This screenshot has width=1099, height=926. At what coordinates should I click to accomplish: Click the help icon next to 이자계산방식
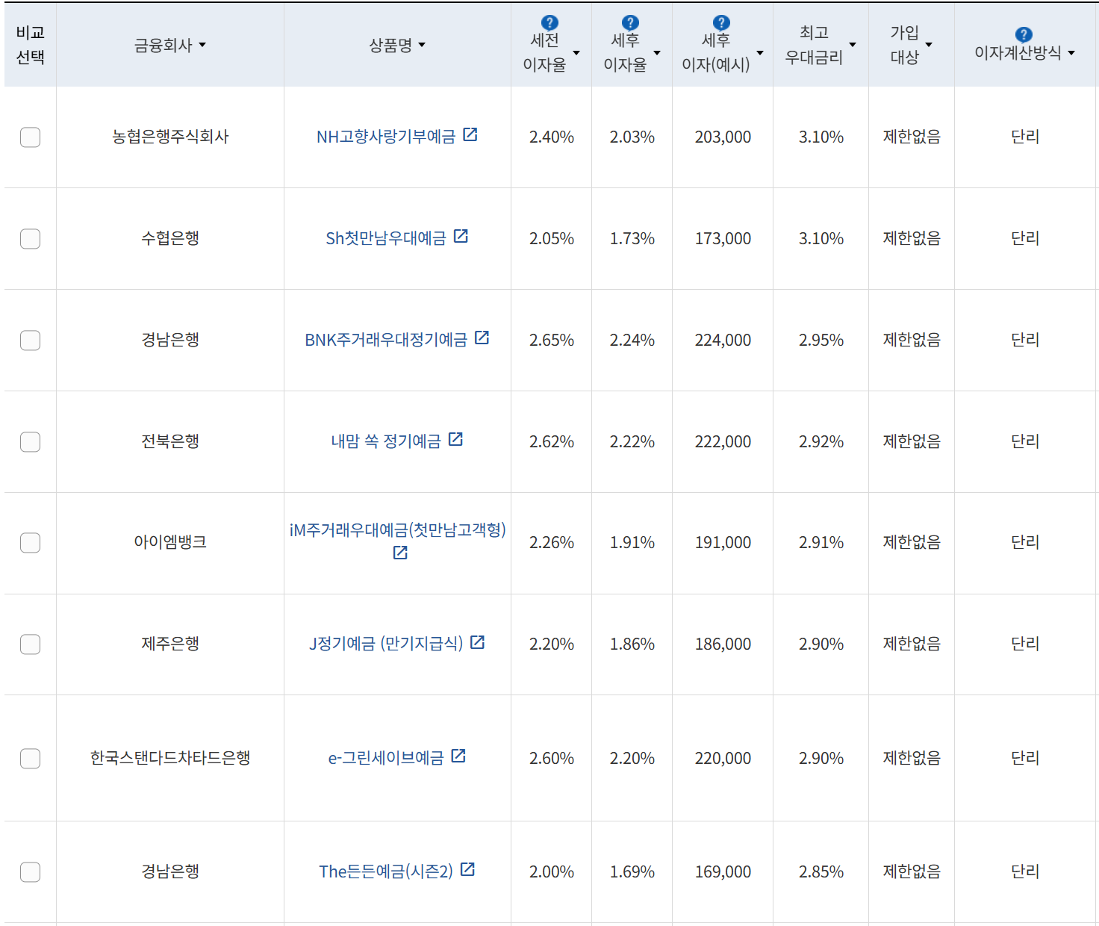click(x=1023, y=34)
